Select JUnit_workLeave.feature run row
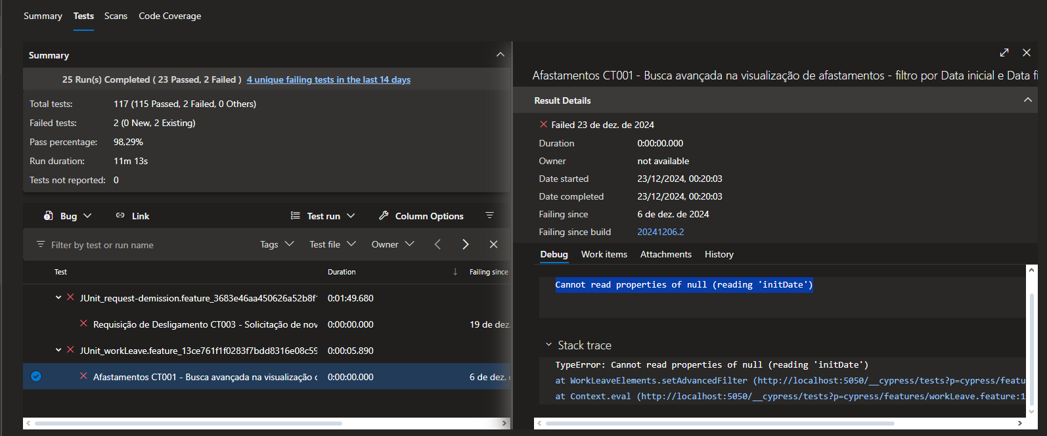Screen dimensions: 1047x436 pyautogui.click(x=267, y=351)
